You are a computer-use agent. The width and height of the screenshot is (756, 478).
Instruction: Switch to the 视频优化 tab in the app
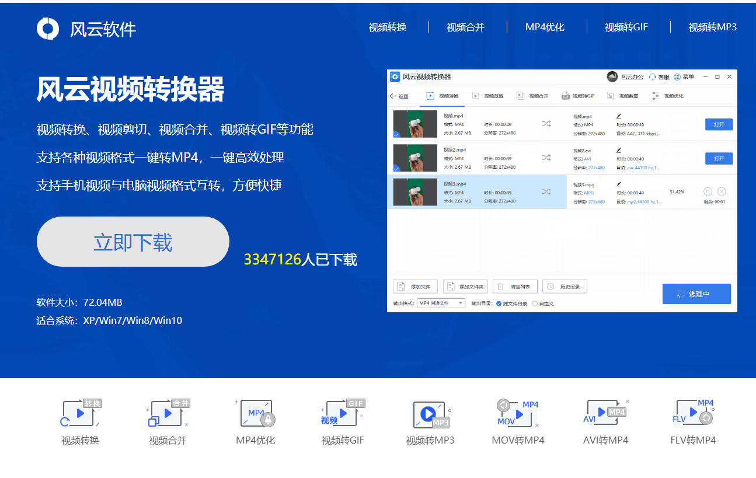tap(667, 96)
